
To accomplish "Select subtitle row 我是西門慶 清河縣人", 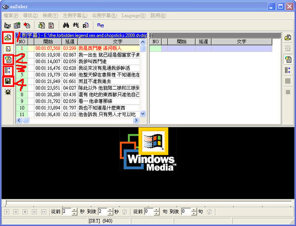I will pos(78,48).
